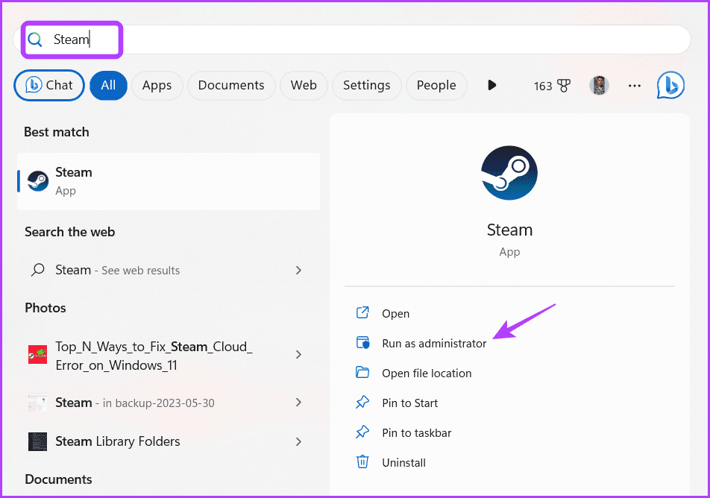Image resolution: width=710 pixels, height=498 pixels.
Task: Open Steam in backup-2023-05-30 result
Action: pyautogui.click(x=169, y=403)
